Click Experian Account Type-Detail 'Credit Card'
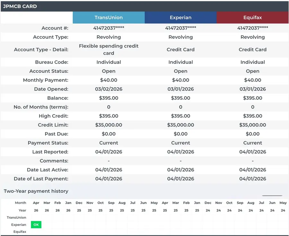 pos(180,50)
